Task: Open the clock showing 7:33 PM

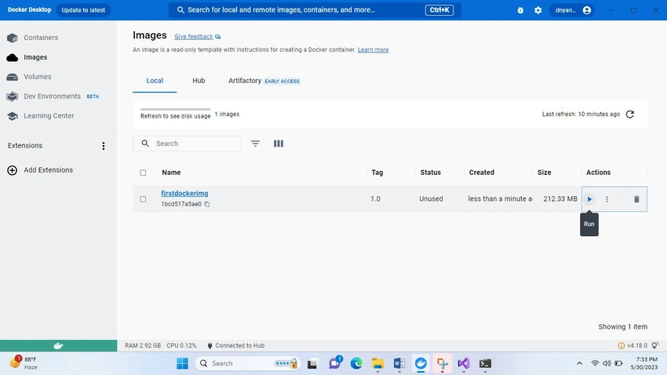Action: click(643, 363)
